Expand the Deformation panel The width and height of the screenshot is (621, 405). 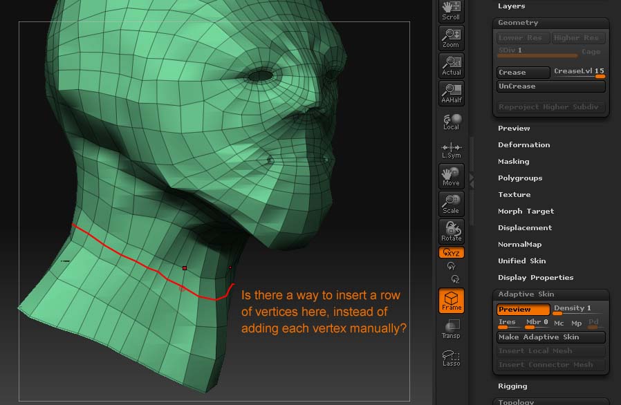pyautogui.click(x=523, y=144)
